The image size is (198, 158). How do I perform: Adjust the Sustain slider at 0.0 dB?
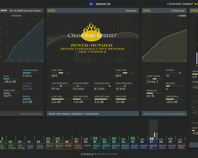[30, 86]
